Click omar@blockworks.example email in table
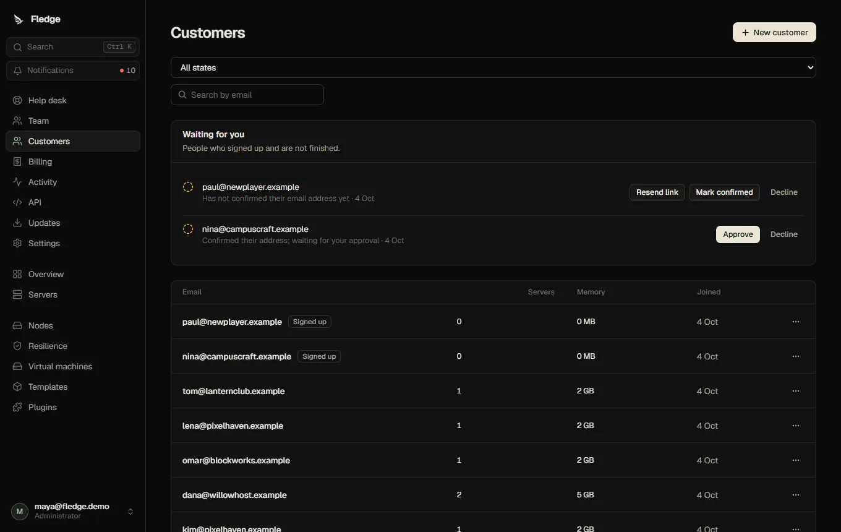This screenshot has height=532, width=841. [x=236, y=460]
